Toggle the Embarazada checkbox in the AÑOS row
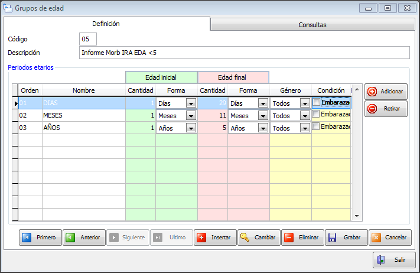The image size is (420, 273). [x=316, y=126]
